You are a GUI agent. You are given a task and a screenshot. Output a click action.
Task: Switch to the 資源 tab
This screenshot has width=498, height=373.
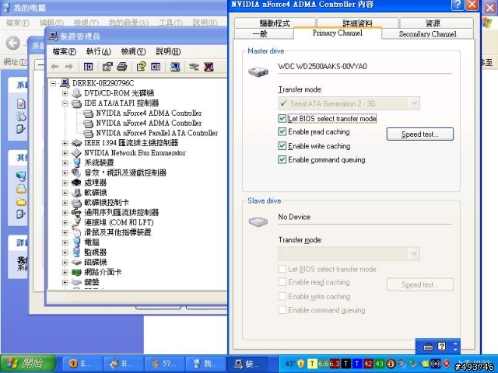click(x=437, y=23)
